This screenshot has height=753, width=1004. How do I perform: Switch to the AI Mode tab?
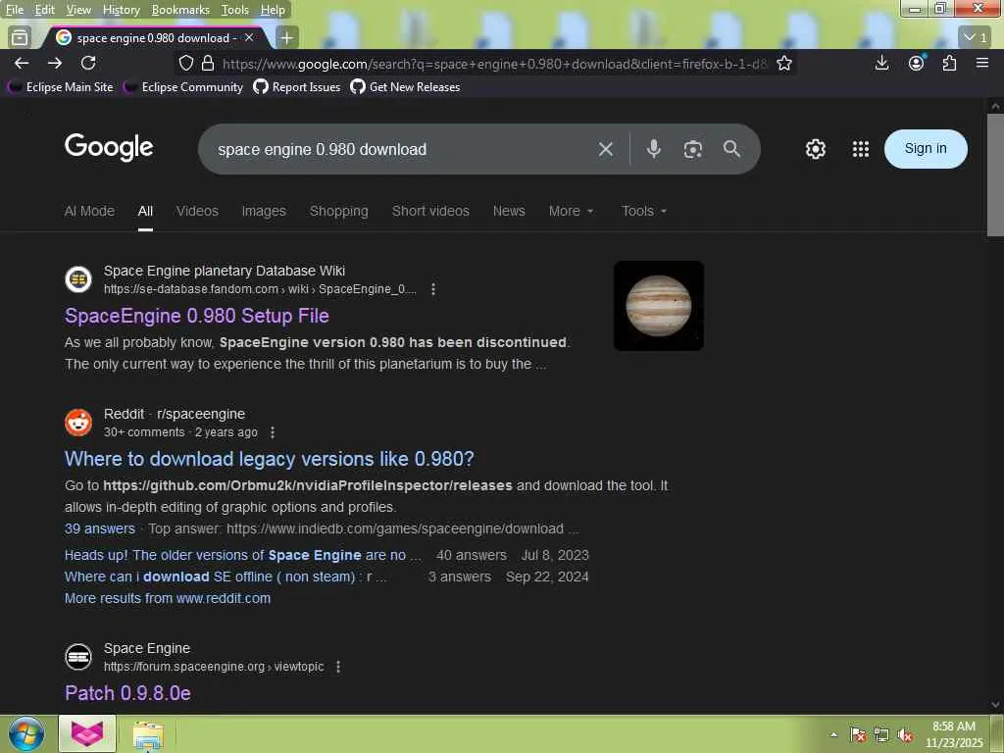coord(89,211)
